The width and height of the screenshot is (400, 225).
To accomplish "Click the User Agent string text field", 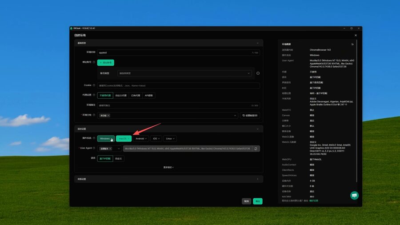I will point(188,149).
